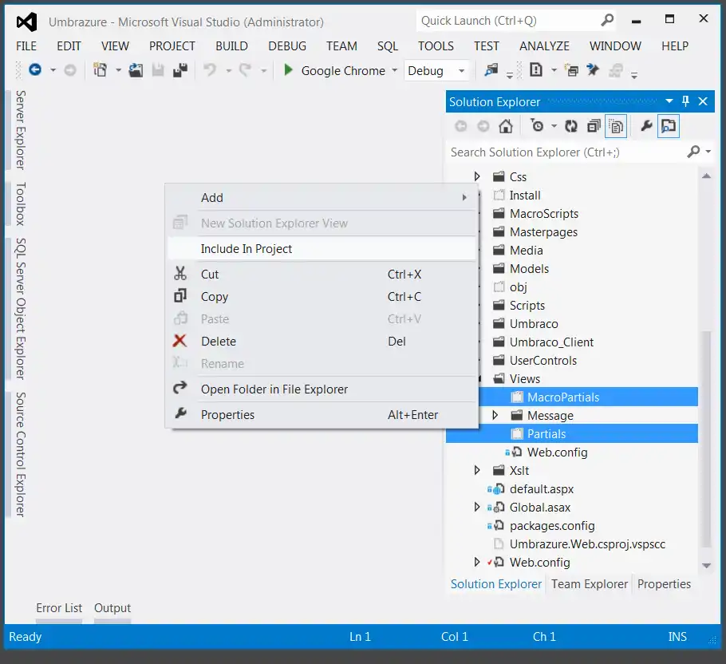Click the green Start Debugging play icon
Image resolution: width=726 pixels, height=664 pixels.
[288, 70]
